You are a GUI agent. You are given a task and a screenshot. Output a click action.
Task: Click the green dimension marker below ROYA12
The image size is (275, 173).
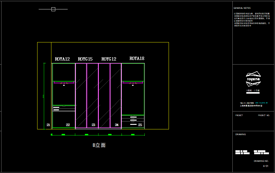(x=63, y=134)
